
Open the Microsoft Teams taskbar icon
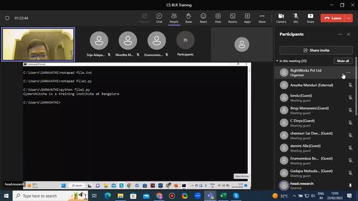(x=210, y=196)
